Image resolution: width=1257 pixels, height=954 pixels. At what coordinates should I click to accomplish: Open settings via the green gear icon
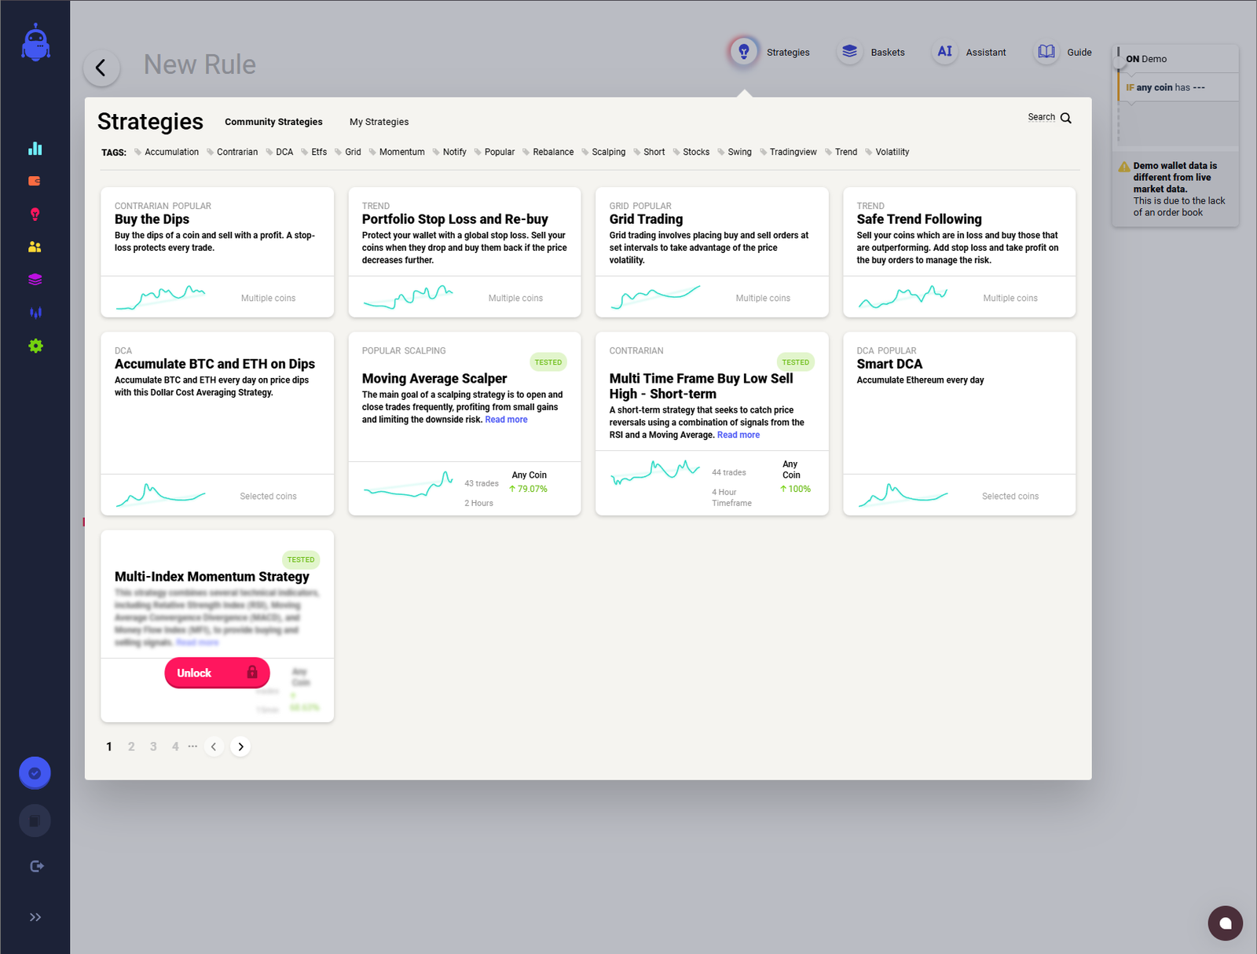pyautogui.click(x=35, y=346)
